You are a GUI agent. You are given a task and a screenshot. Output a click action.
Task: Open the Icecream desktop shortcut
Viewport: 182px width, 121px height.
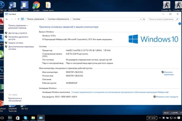pyautogui.click(x=25, y=5)
